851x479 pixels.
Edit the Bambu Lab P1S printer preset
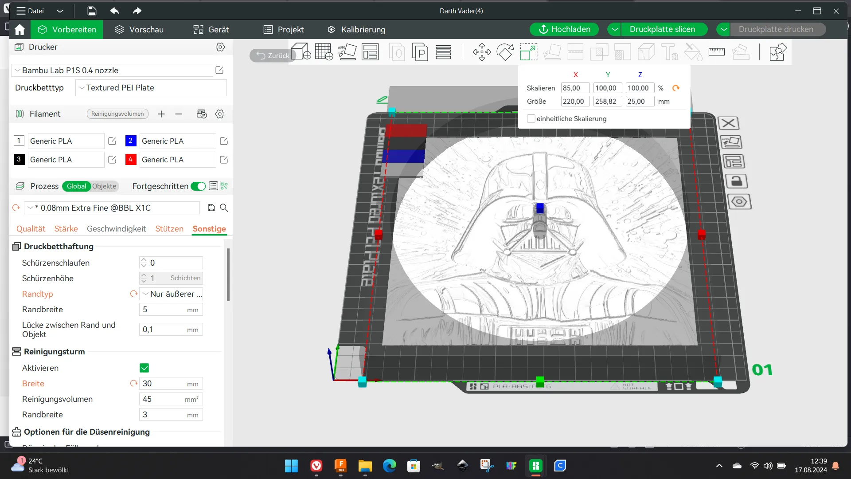(x=219, y=70)
